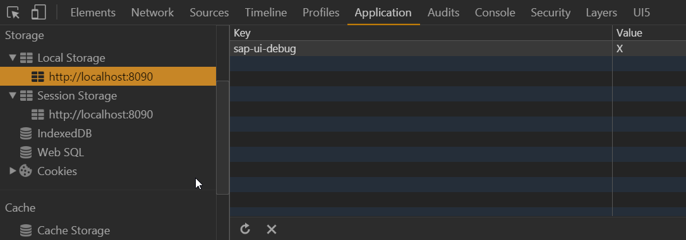Open the UI5 tab
Screen dimensions: 686x240
pos(641,13)
